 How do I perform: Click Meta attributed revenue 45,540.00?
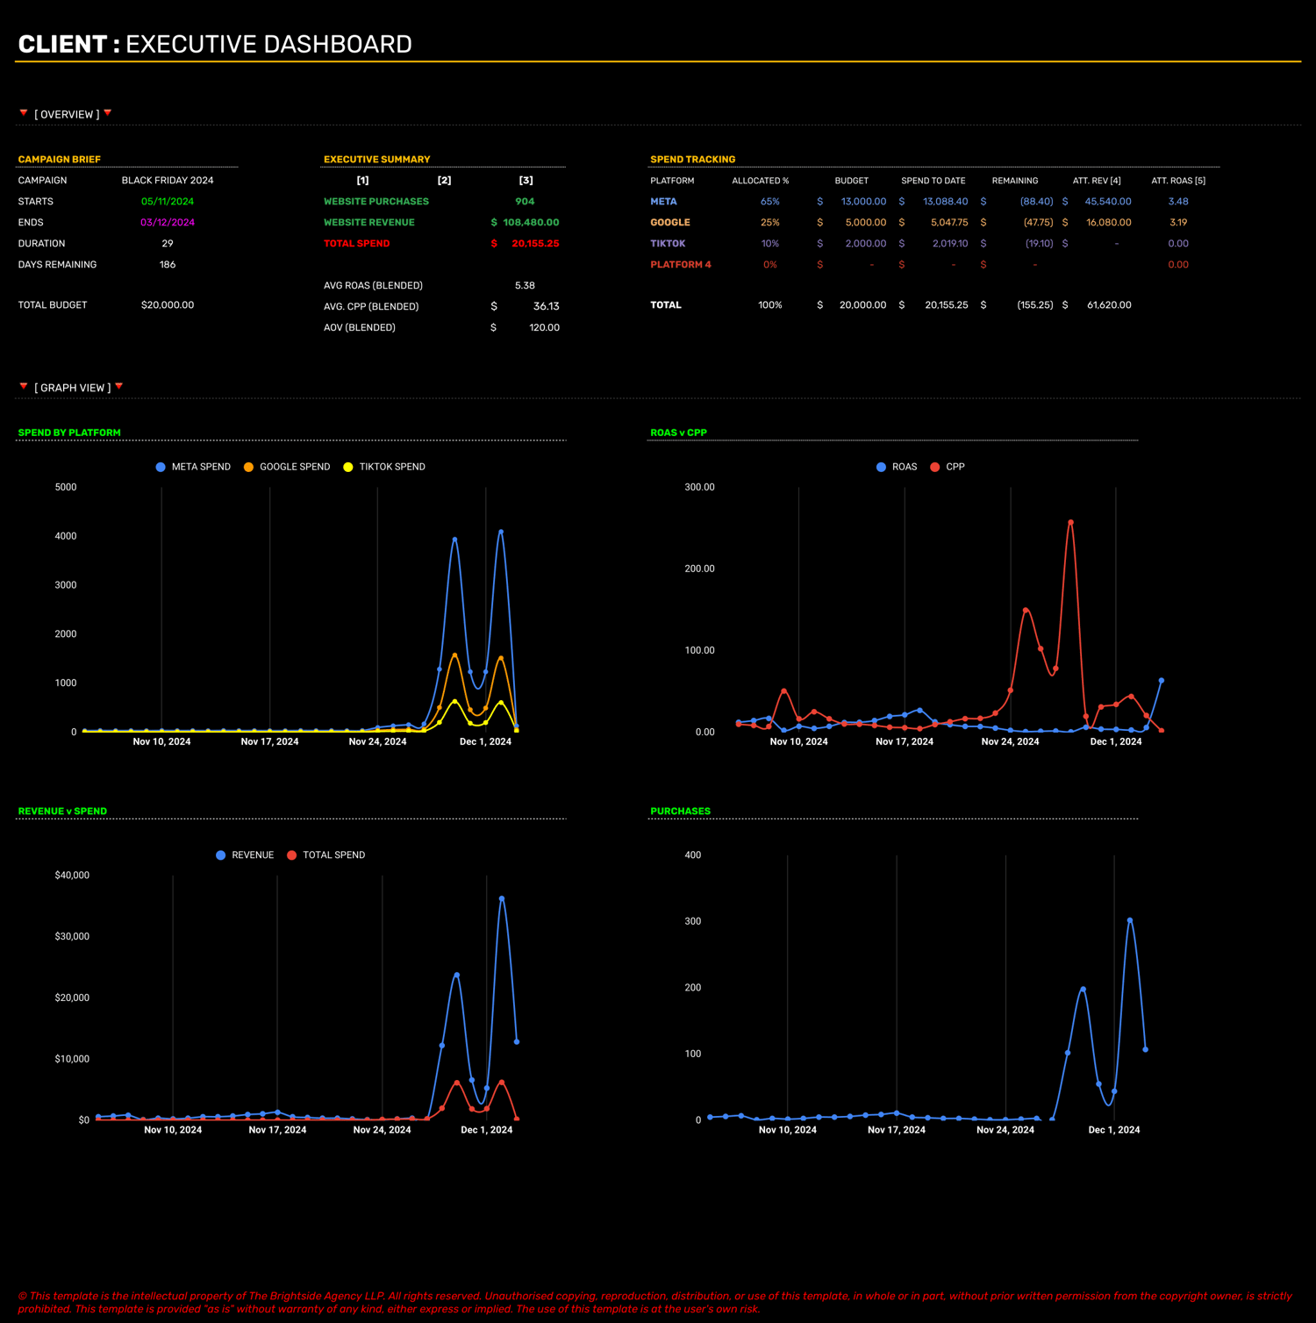click(x=1108, y=202)
